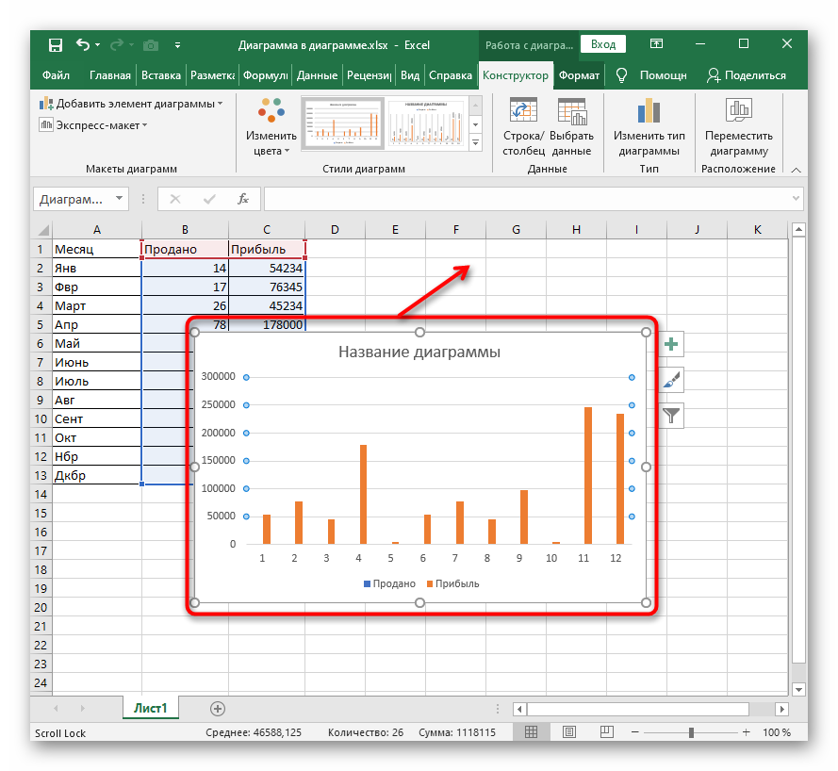This screenshot has height=771, width=838.
Task: Click the Select All corner triangle
Action: coord(42,230)
